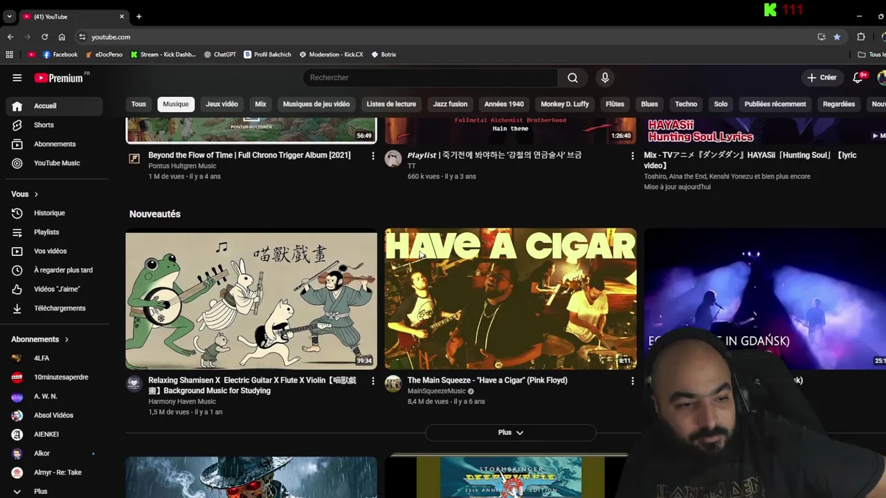The width and height of the screenshot is (886, 498).
Task: Open the YouTube hamburger guide menu
Action: [x=17, y=77]
